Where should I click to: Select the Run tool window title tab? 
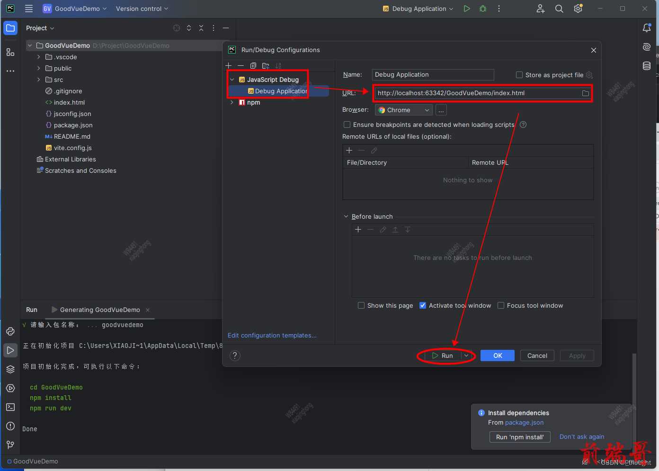[x=32, y=310]
